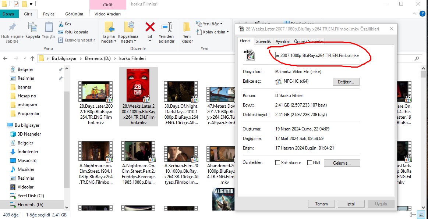Click Kısayolu yapıştır in the ribbon
Image resolution: width=428 pixels, height=219 pixels.
(x=77, y=40)
